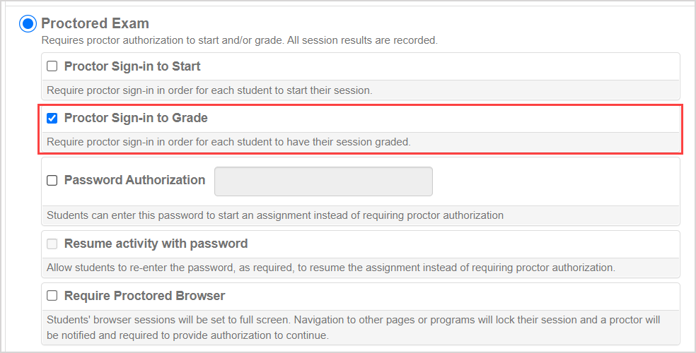Enable the Proctor Sign-in to Start checkbox
The height and width of the screenshot is (353, 696).
click(52, 66)
